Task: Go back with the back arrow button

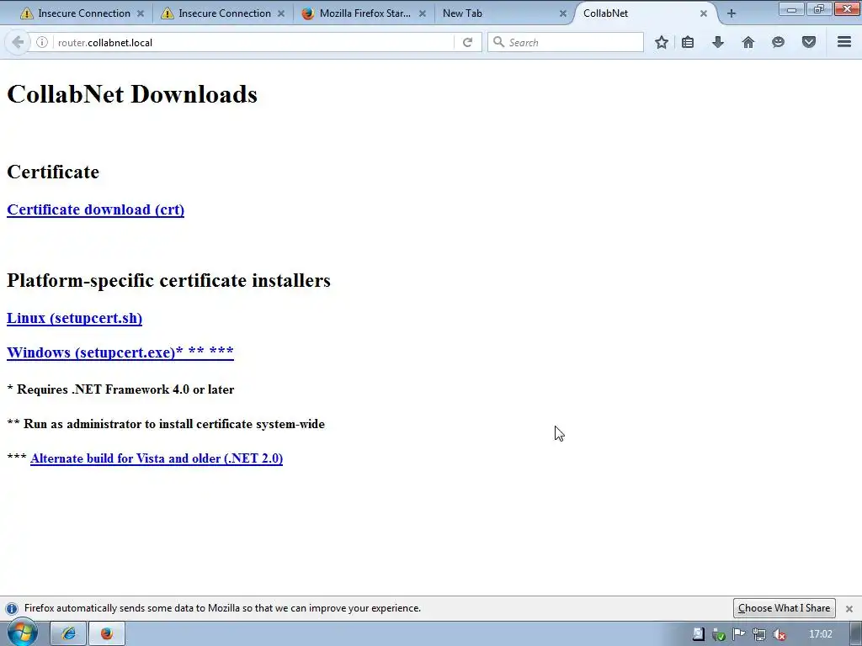Action: pos(18,42)
